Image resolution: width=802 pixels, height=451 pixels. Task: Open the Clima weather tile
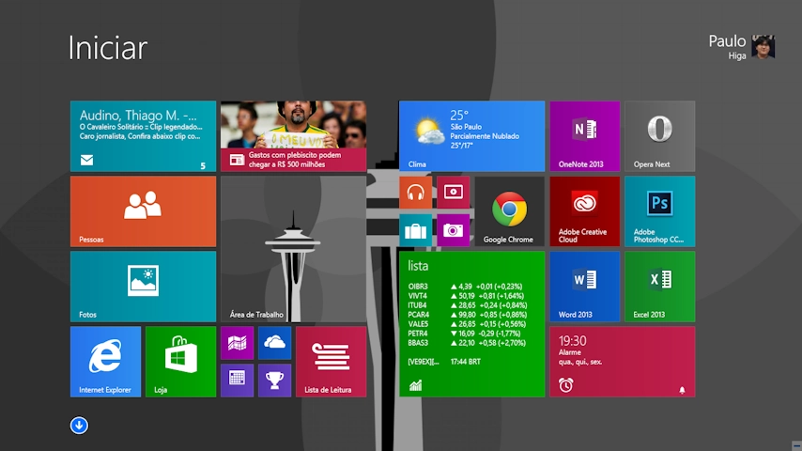coord(471,136)
